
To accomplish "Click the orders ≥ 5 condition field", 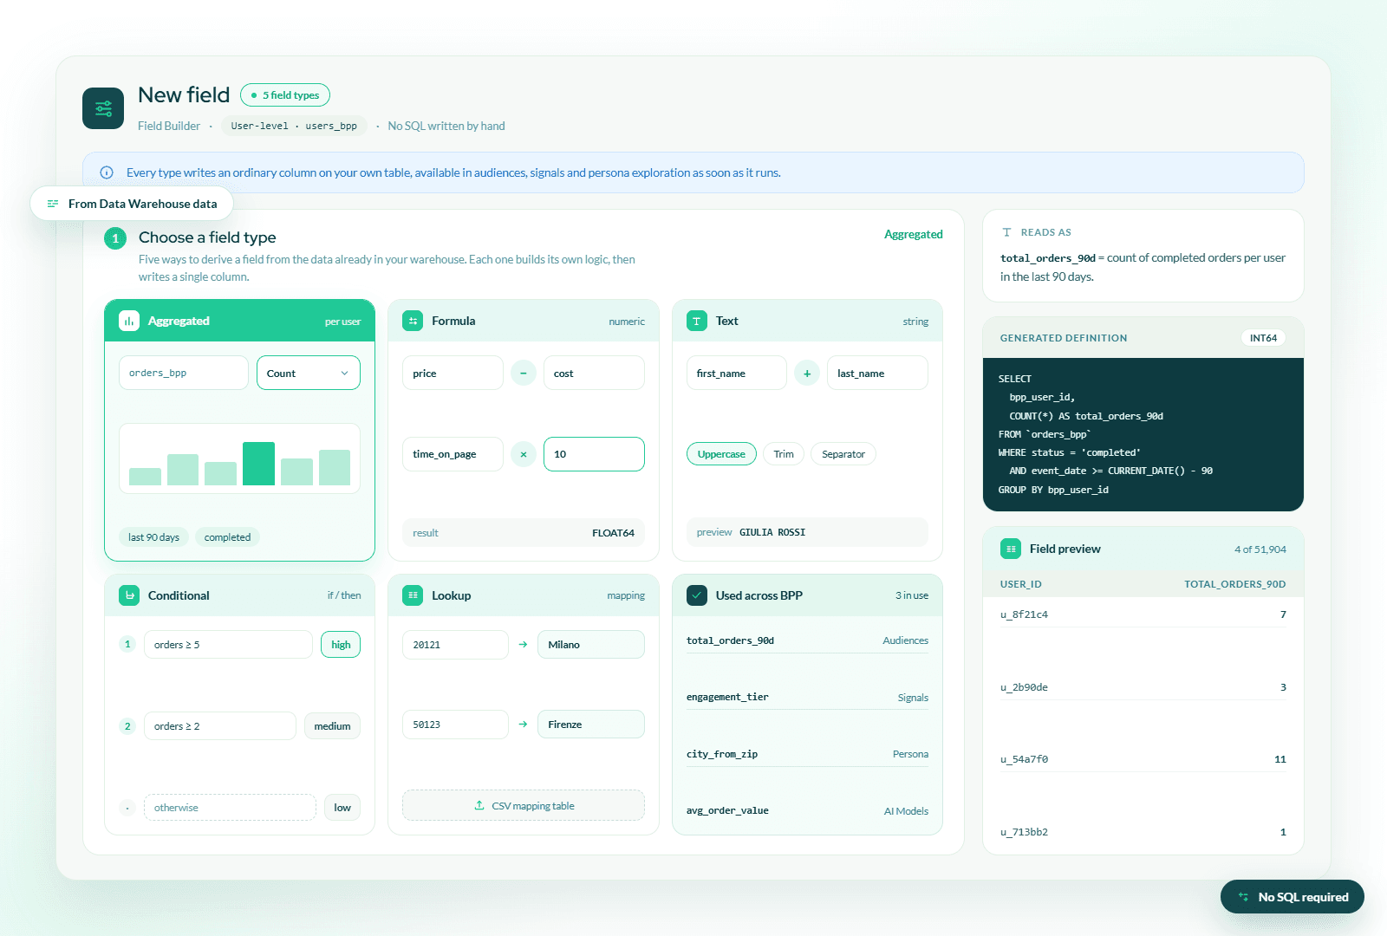I will click(x=228, y=645).
